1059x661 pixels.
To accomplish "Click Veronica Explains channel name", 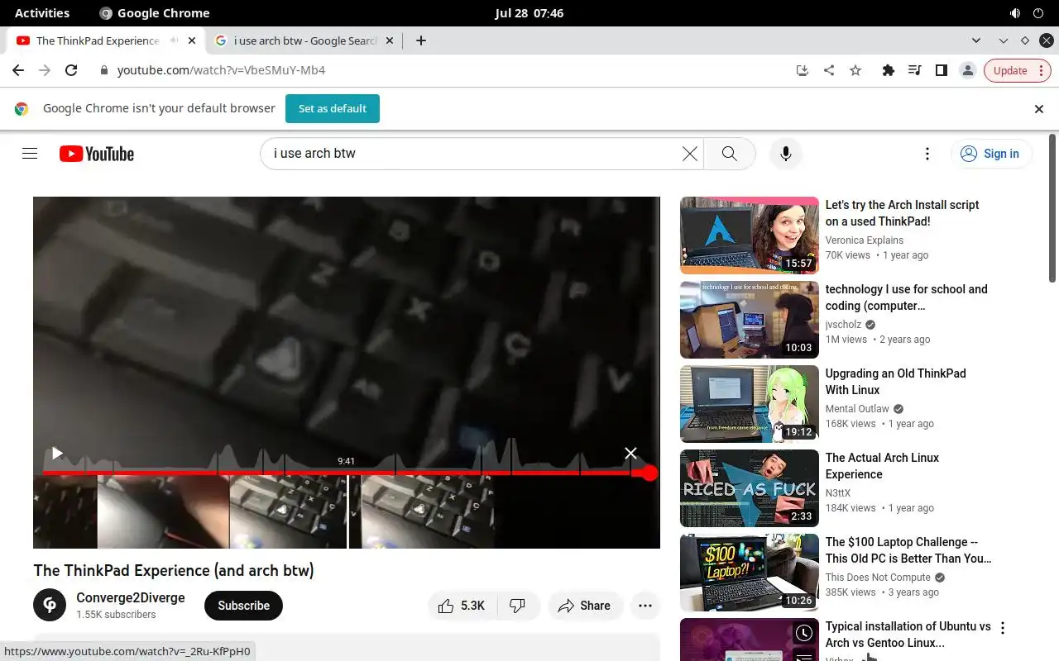I will point(864,240).
